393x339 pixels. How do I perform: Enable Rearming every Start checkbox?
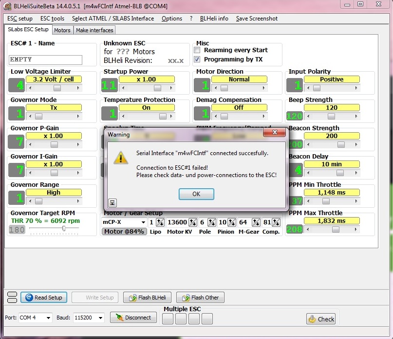coord(197,50)
